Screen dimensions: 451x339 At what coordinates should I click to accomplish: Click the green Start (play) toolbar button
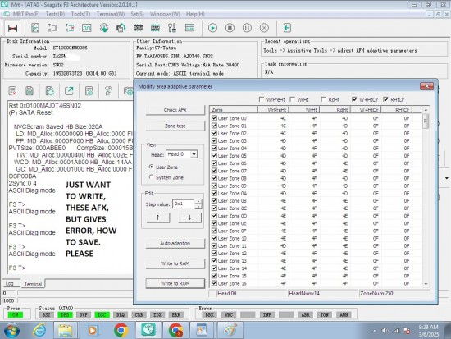(x=212, y=28)
